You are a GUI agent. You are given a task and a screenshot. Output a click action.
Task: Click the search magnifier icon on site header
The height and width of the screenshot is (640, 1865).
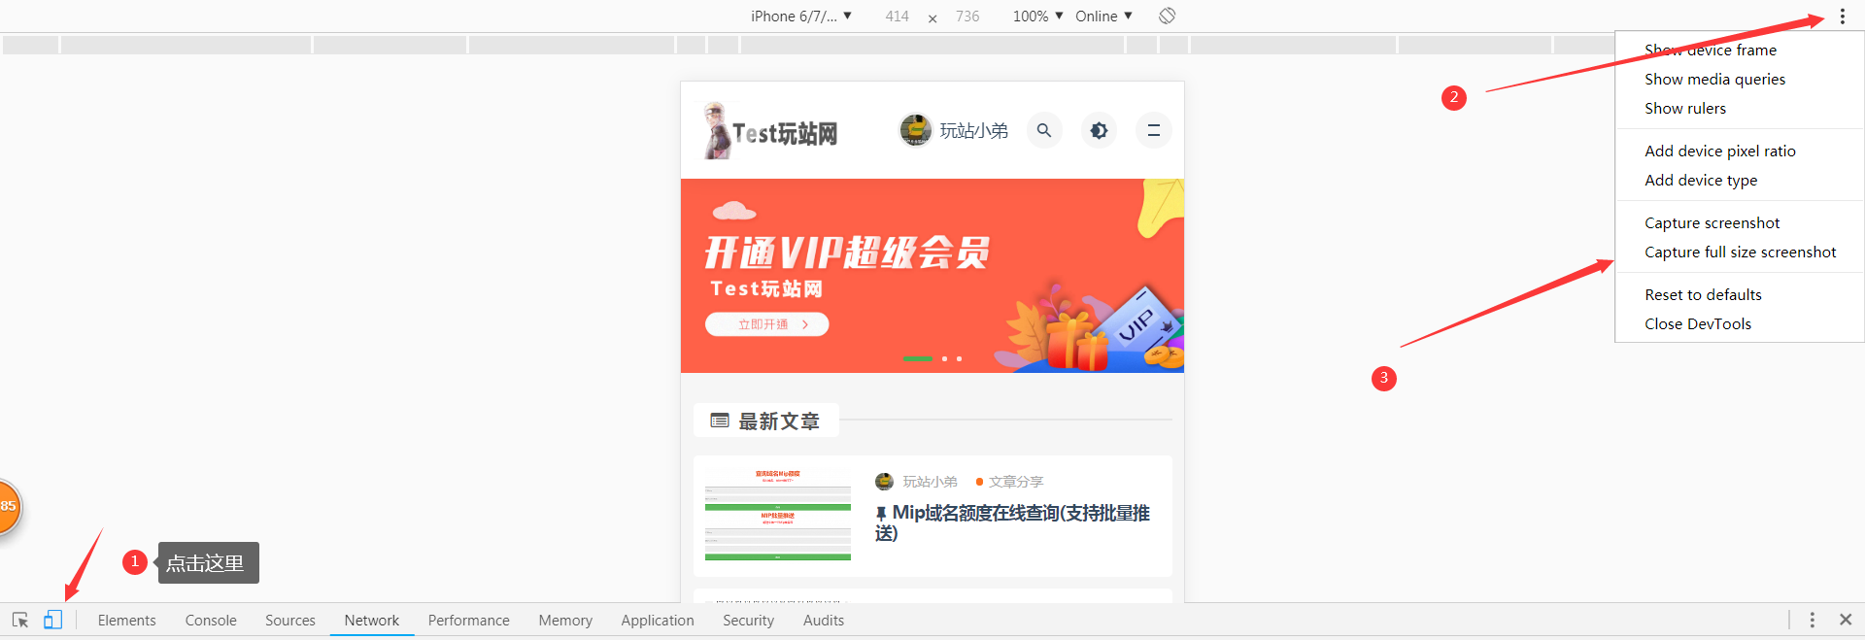pos(1044,130)
